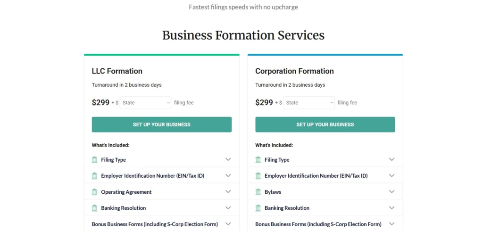Click Corporation Bonus Business Forms row label
This screenshot has height=231, width=483.
pyautogui.click(x=318, y=224)
